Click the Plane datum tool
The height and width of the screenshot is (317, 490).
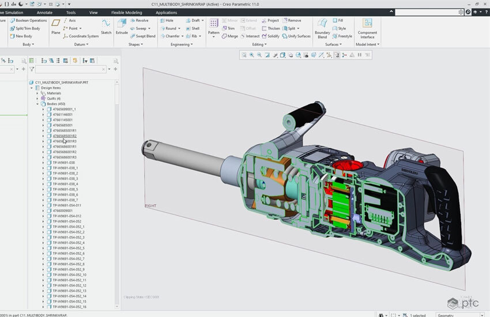(x=56, y=27)
